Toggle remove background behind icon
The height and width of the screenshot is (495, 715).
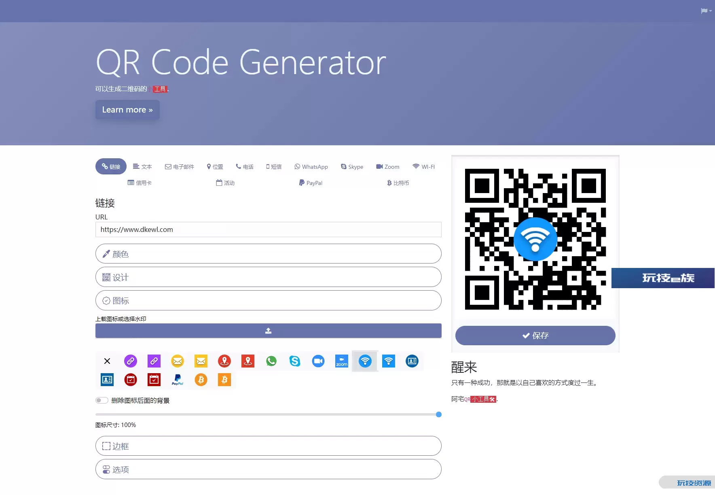tap(102, 400)
